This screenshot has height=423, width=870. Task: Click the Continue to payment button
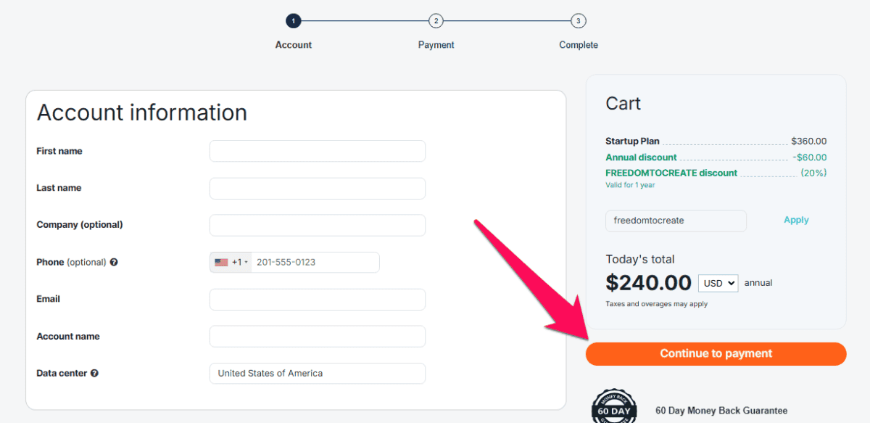[x=716, y=353]
